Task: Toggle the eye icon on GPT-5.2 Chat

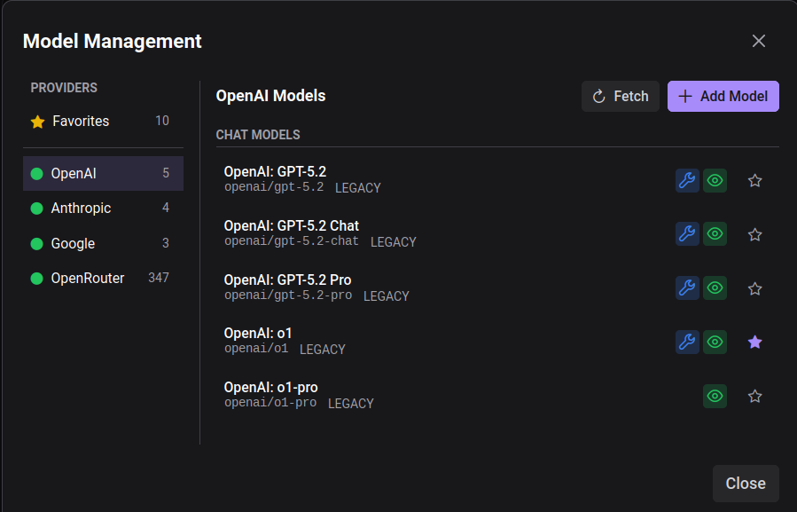Action: click(715, 233)
